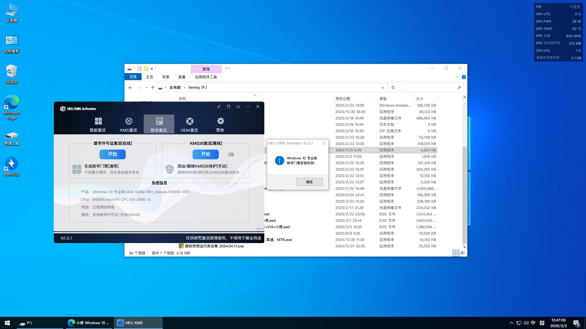This screenshot has width=586, height=329.
Task: Open the 主页 ribbon tab in Explorer
Action: pos(150,77)
